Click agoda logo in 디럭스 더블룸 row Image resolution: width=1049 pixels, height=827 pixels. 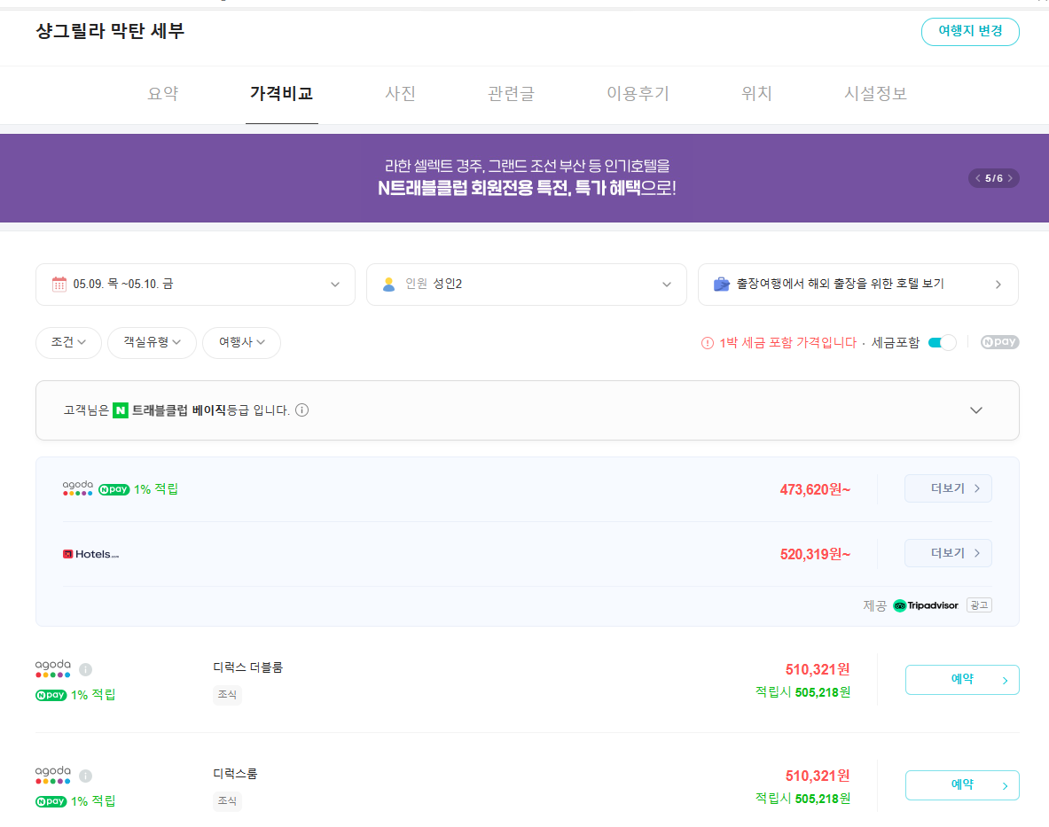(x=53, y=668)
